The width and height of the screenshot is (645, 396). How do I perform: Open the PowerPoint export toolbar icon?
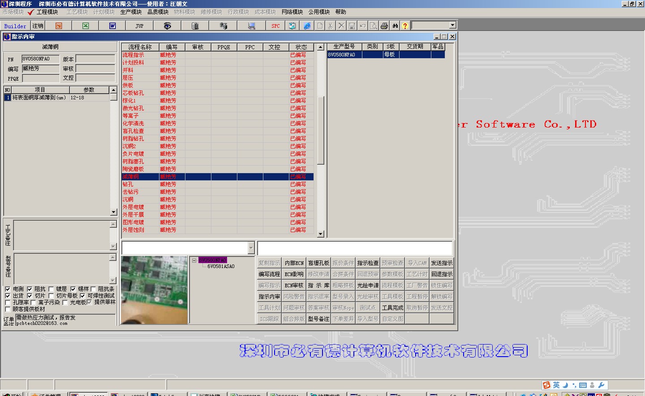click(x=59, y=26)
